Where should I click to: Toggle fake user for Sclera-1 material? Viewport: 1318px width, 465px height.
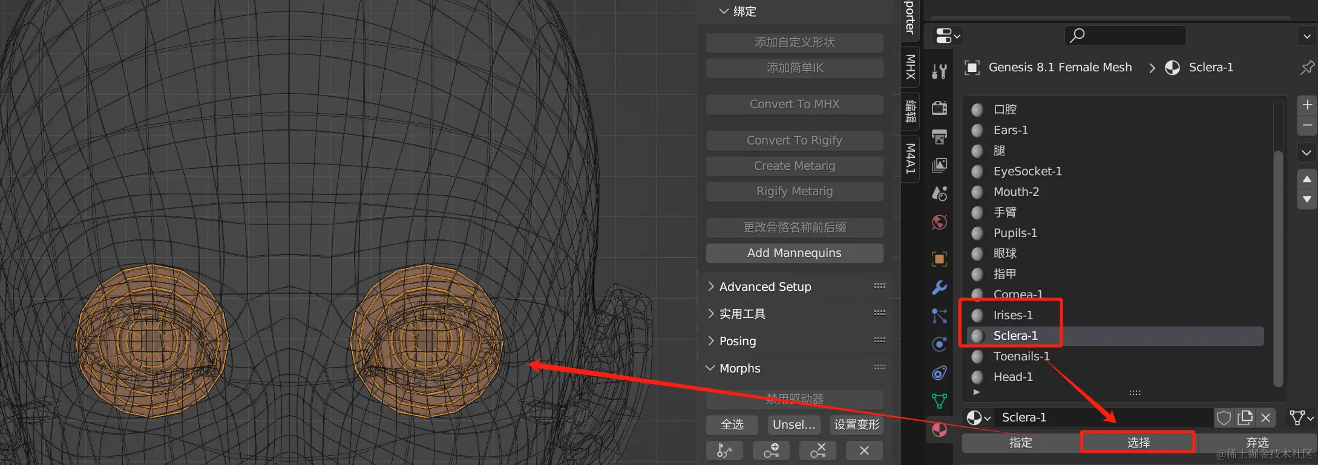coord(1224,417)
